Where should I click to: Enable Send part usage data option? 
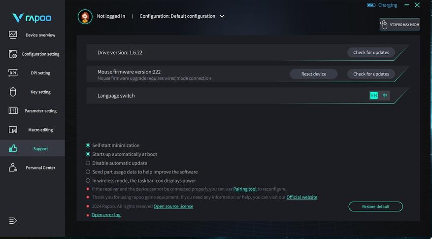click(88, 172)
